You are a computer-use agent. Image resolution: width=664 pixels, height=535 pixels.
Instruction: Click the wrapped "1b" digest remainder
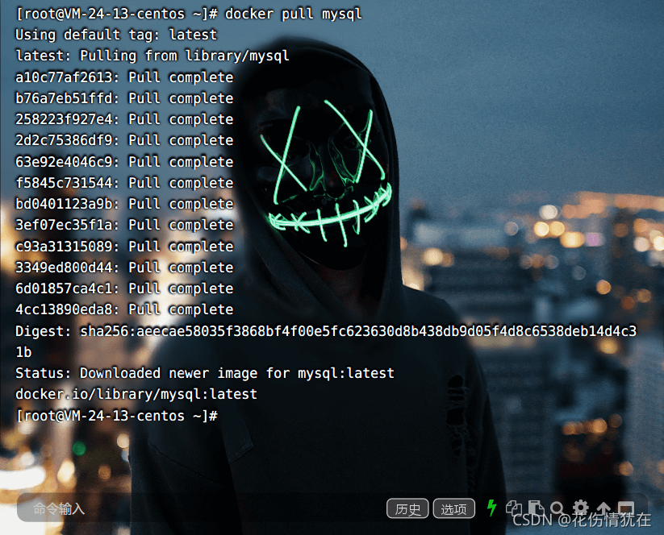pos(23,352)
